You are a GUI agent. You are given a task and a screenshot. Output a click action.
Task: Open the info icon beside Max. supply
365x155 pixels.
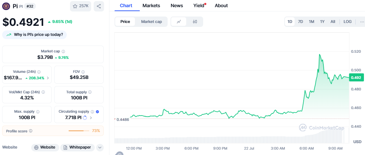(38, 112)
